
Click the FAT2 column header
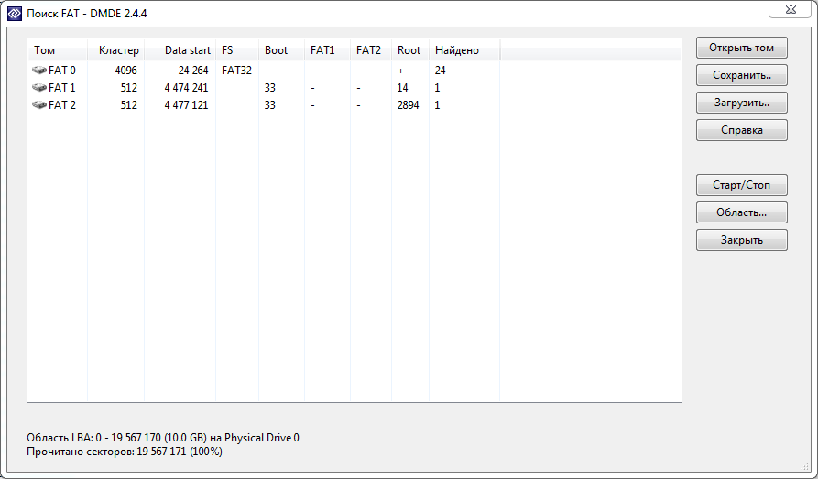click(371, 50)
